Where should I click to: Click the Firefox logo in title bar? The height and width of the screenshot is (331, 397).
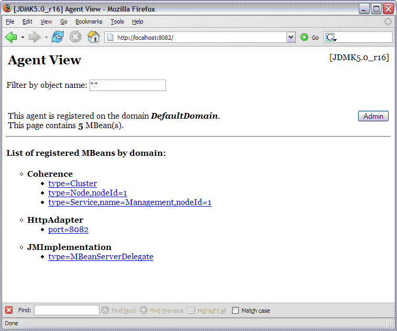[7, 8]
